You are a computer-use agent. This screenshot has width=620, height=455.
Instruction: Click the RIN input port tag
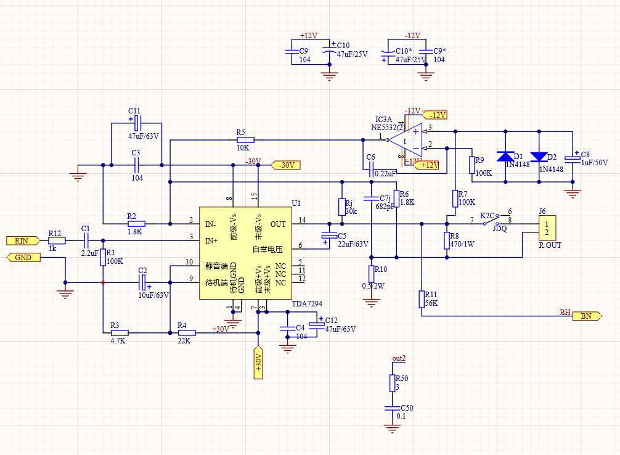click(23, 240)
